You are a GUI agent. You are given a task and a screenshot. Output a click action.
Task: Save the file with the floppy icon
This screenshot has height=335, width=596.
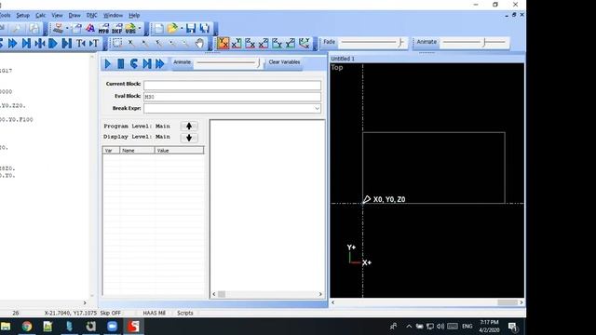[191, 29]
